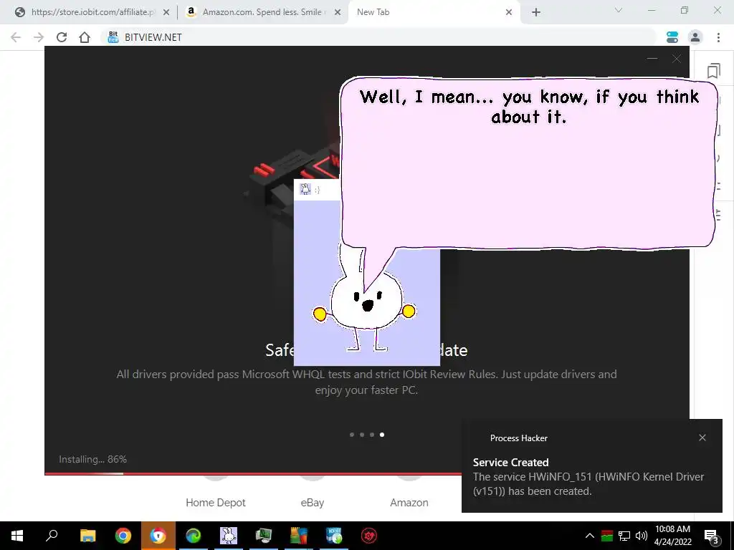Click the BITVIEW.NET address bar
The width and height of the screenshot is (734, 550).
coord(378,37)
